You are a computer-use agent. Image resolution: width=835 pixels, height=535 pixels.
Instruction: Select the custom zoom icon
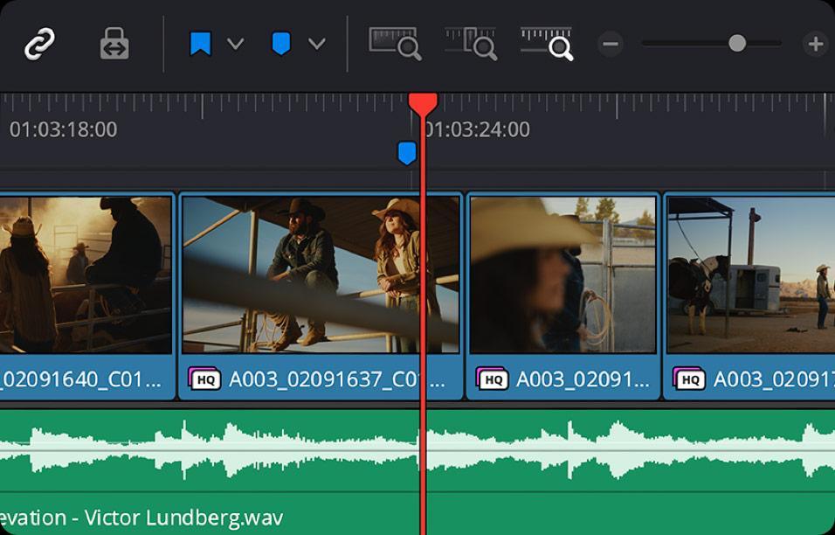coord(547,44)
